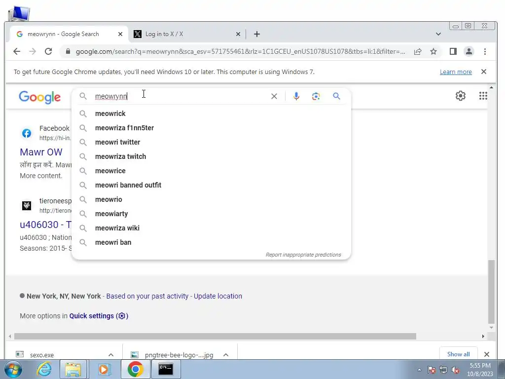The height and width of the screenshot is (379, 505).
Task: Open a new tab
Action: tap(256, 34)
